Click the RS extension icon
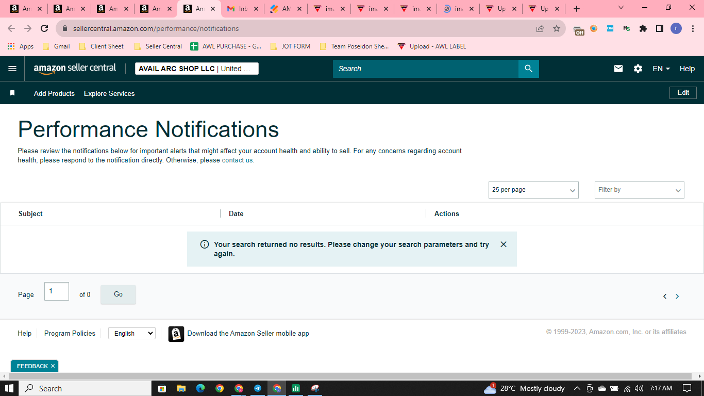 627,29
